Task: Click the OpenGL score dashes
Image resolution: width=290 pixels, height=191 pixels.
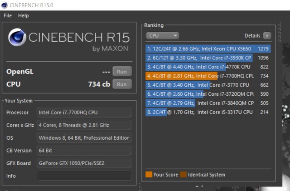Action: (x=106, y=72)
